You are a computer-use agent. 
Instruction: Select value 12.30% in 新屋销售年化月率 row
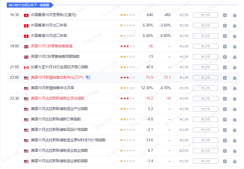(x=147, y=88)
